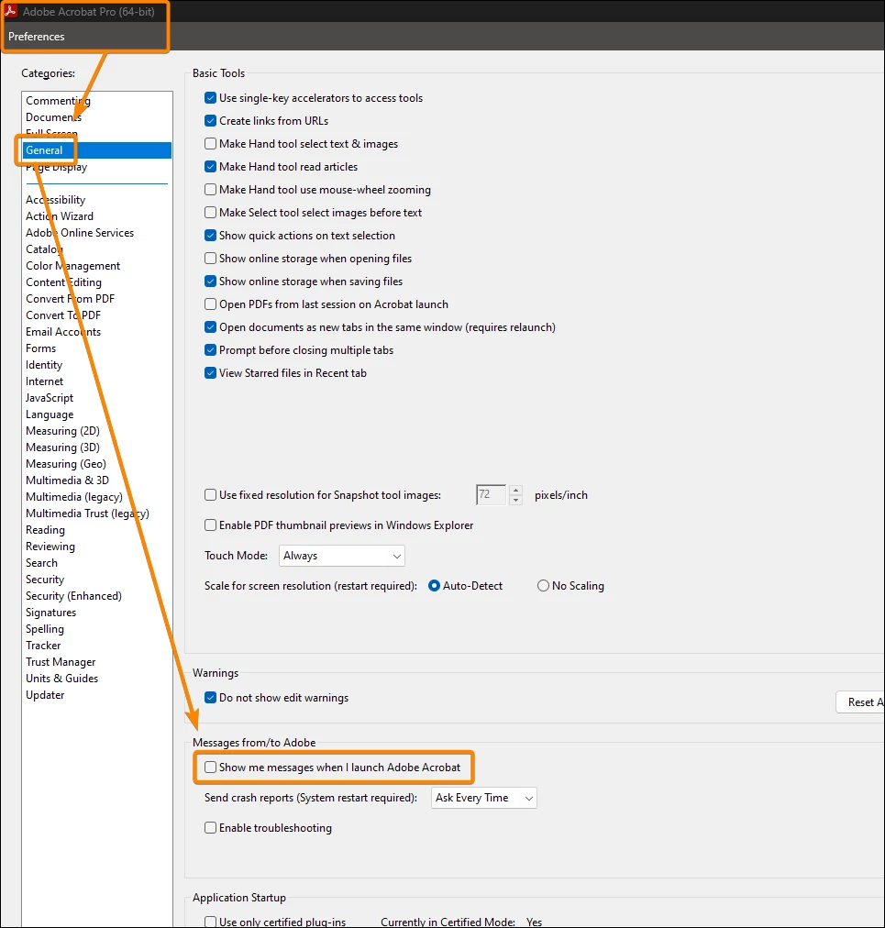Image resolution: width=885 pixels, height=928 pixels.
Task: Open Trust Manager preferences
Action: [x=61, y=662]
